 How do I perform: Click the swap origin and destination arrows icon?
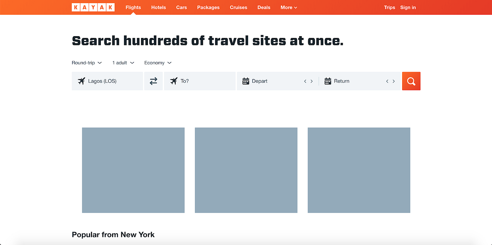click(x=153, y=81)
